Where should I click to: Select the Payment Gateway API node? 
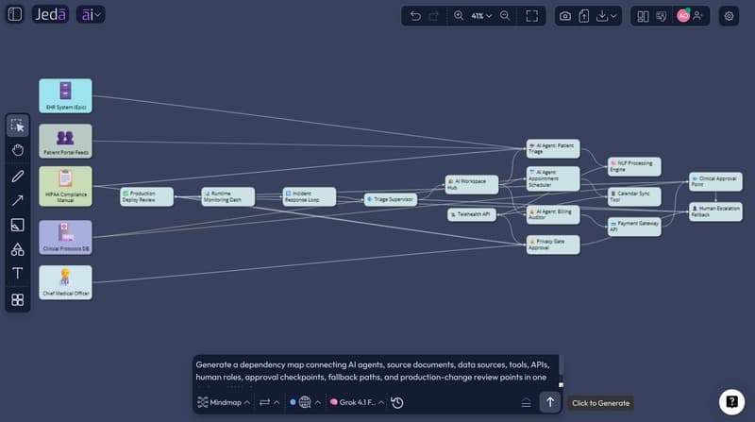634,227
